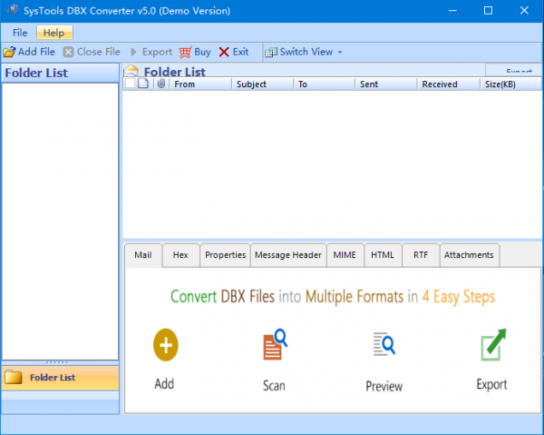Image resolution: width=544 pixels, height=435 pixels.
Task: Sort by the To column header
Action: pyautogui.click(x=324, y=84)
